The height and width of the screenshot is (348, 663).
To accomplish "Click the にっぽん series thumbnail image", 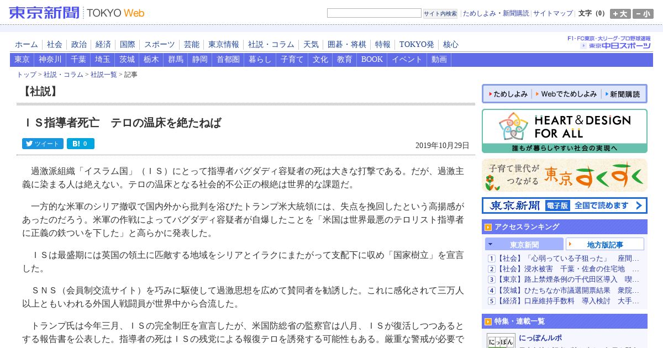I will pyautogui.click(x=501, y=341).
